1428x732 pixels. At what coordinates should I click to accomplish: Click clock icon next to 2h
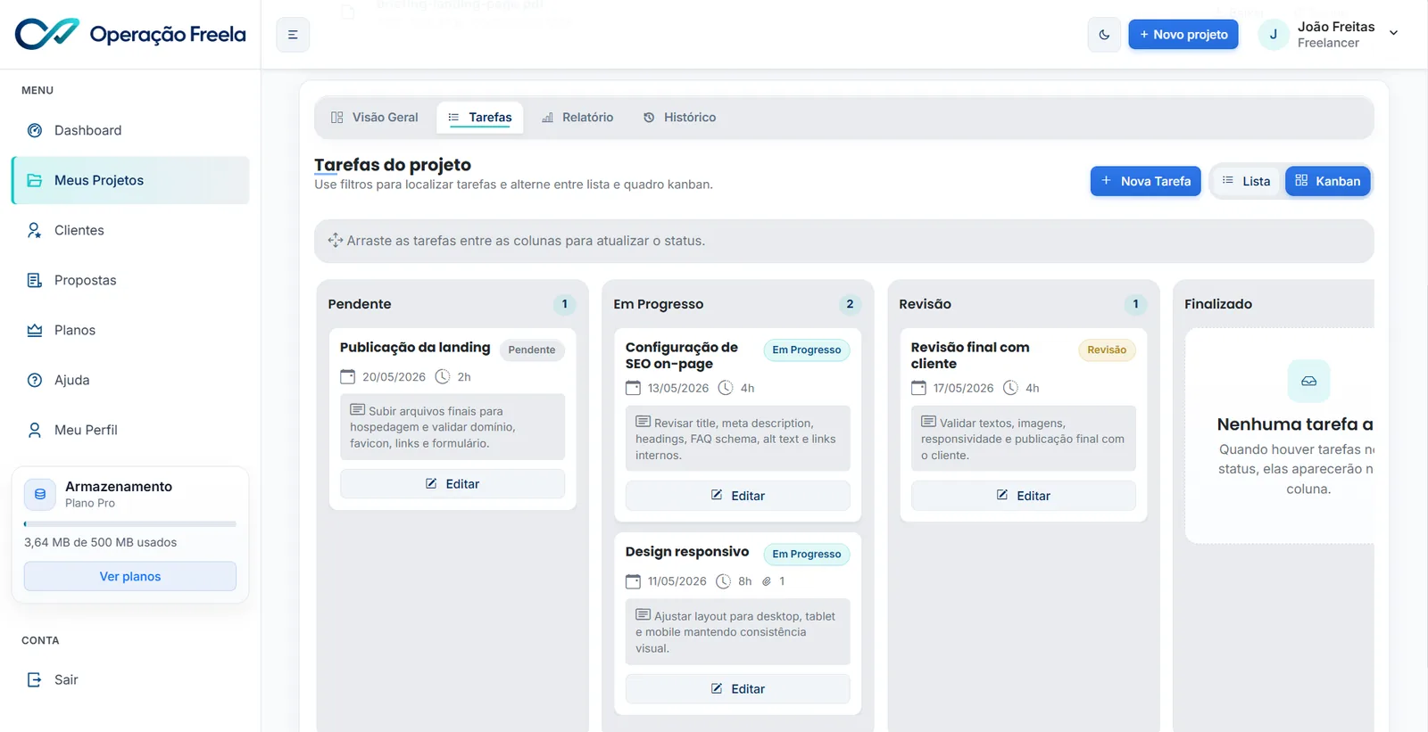point(443,377)
